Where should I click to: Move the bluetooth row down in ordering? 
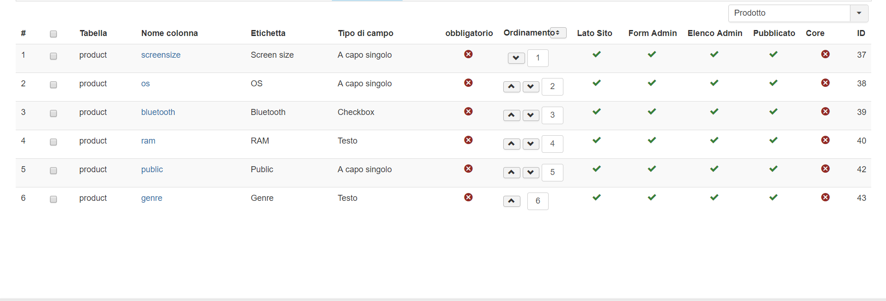(x=531, y=115)
